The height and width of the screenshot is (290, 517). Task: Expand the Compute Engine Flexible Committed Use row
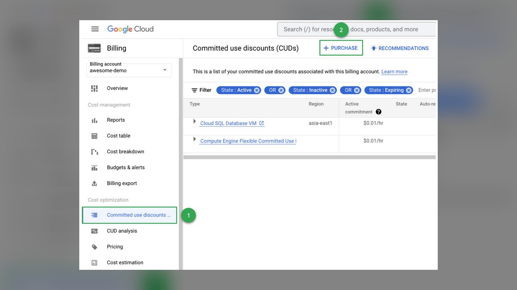point(195,140)
